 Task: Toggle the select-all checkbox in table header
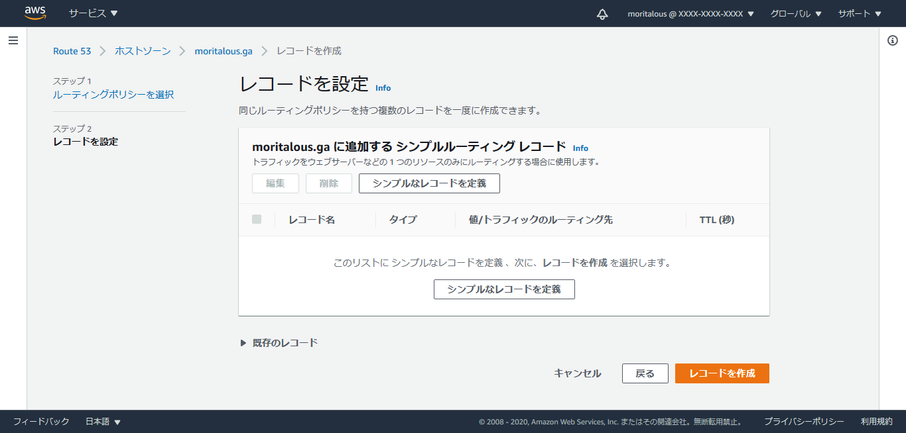(x=257, y=220)
